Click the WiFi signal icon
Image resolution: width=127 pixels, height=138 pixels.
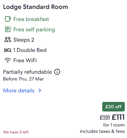[8, 60]
